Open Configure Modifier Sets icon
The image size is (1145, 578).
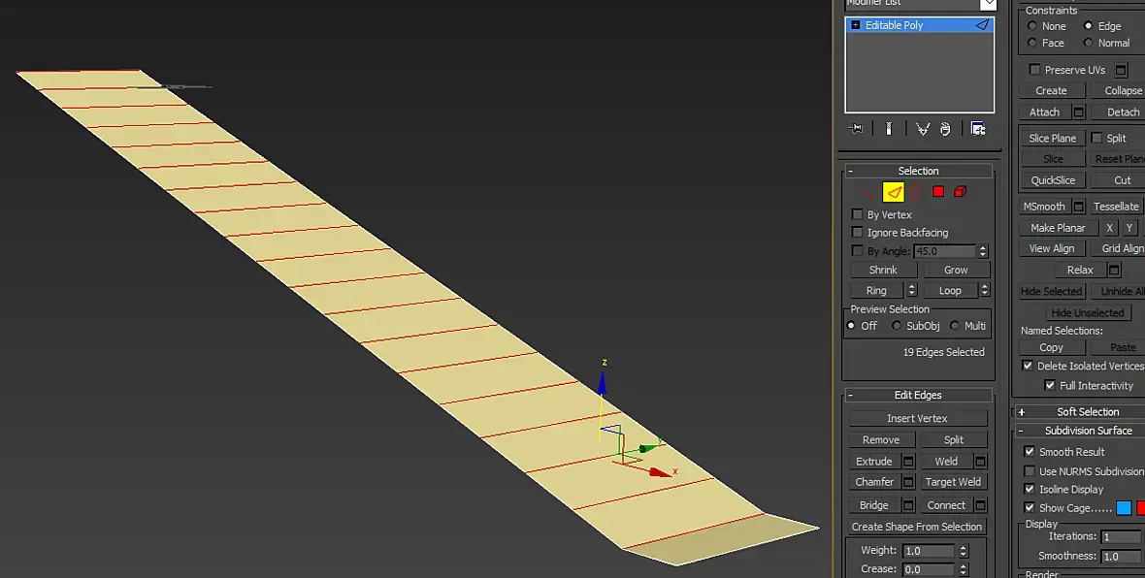pos(978,128)
